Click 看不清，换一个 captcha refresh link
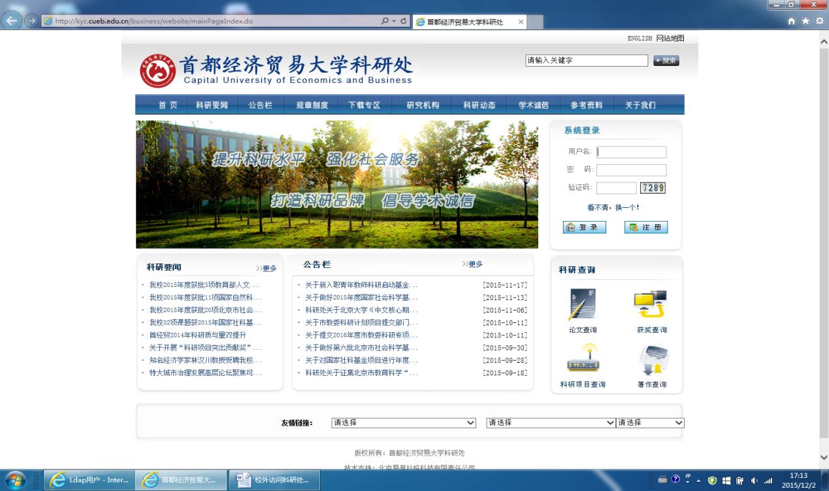This screenshot has height=491, width=829. (613, 208)
